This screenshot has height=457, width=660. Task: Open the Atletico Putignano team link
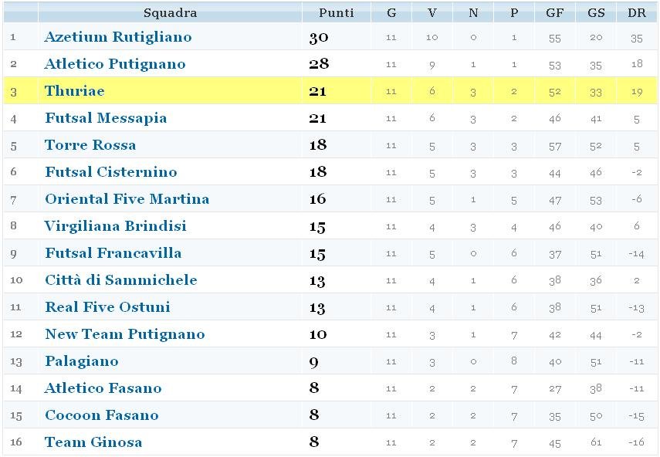[x=115, y=64]
